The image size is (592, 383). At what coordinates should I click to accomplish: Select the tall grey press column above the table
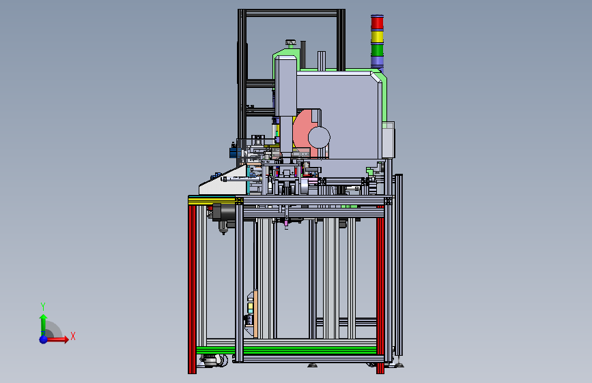point(286,86)
